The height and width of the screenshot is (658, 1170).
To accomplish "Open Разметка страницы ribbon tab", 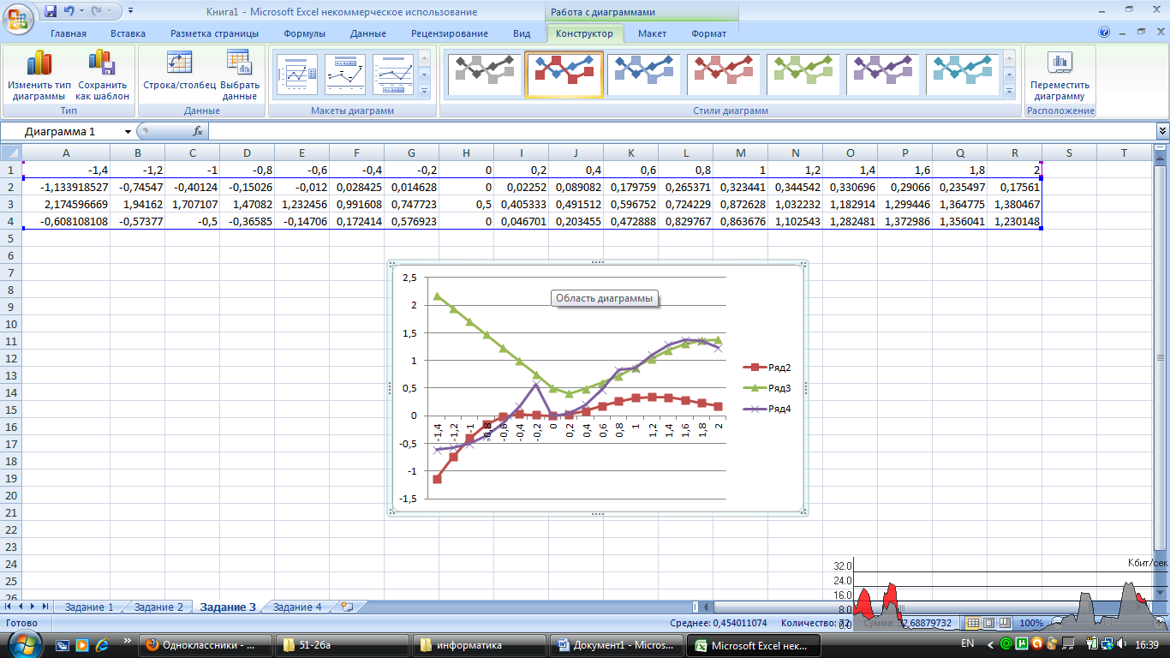I will pyautogui.click(x=214, y=33).
